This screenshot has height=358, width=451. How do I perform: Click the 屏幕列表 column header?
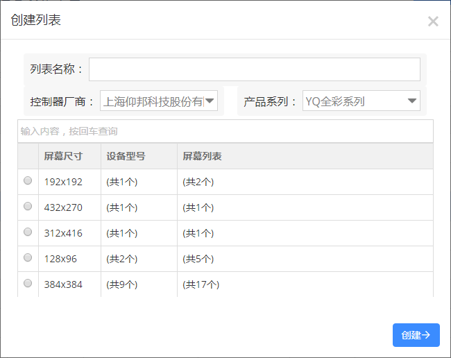click(x=202, y=156)
